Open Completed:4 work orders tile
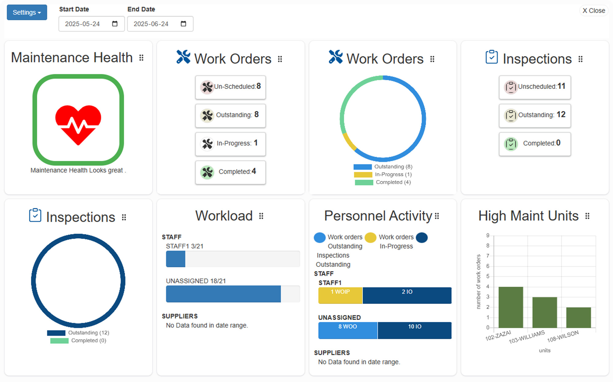 click(x=230, y=172)
